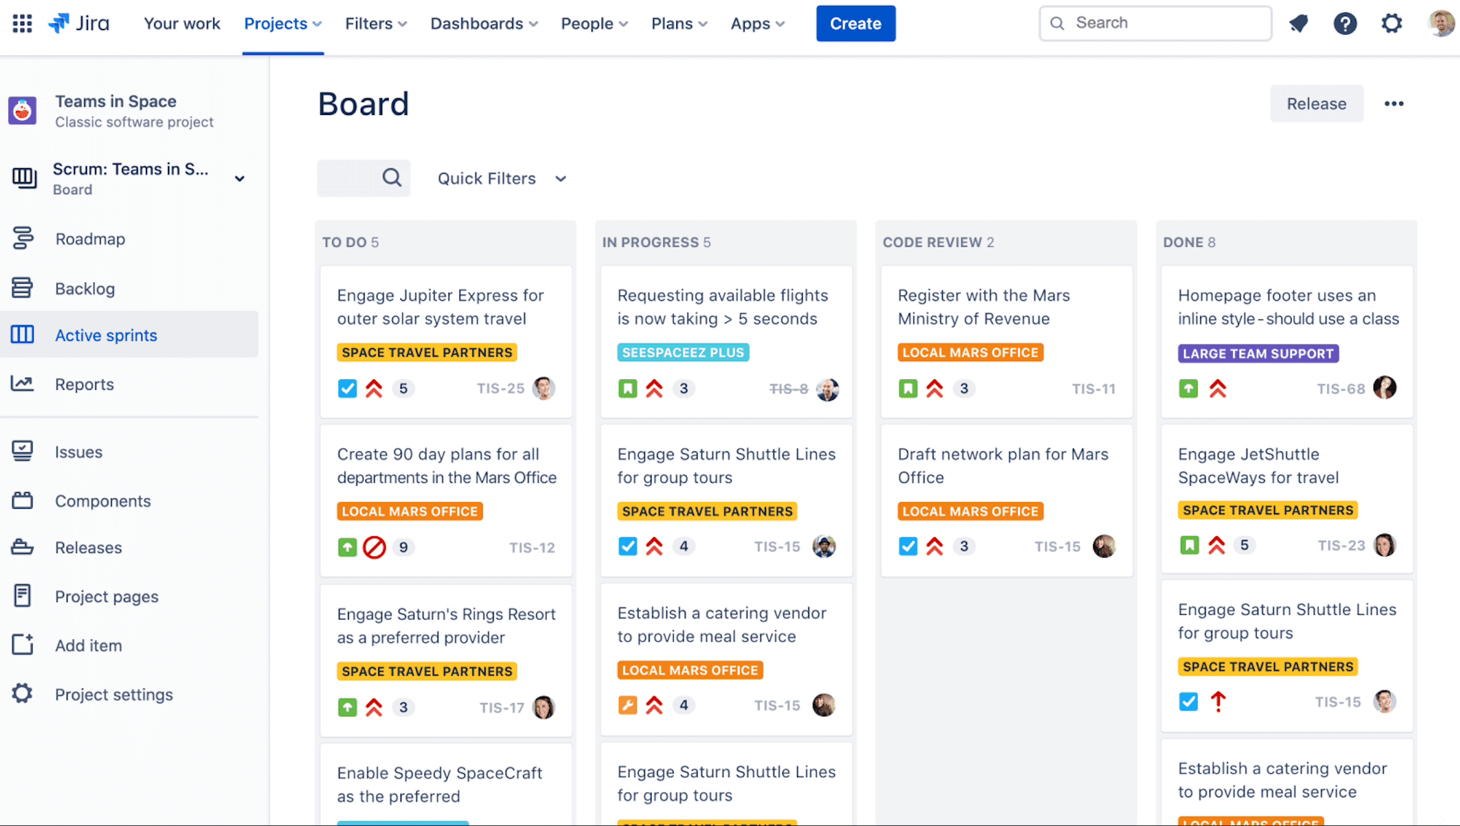Click the Project settings icon in sidebar
This screenshot has width=1460, height=826.
tap(22, 694)
